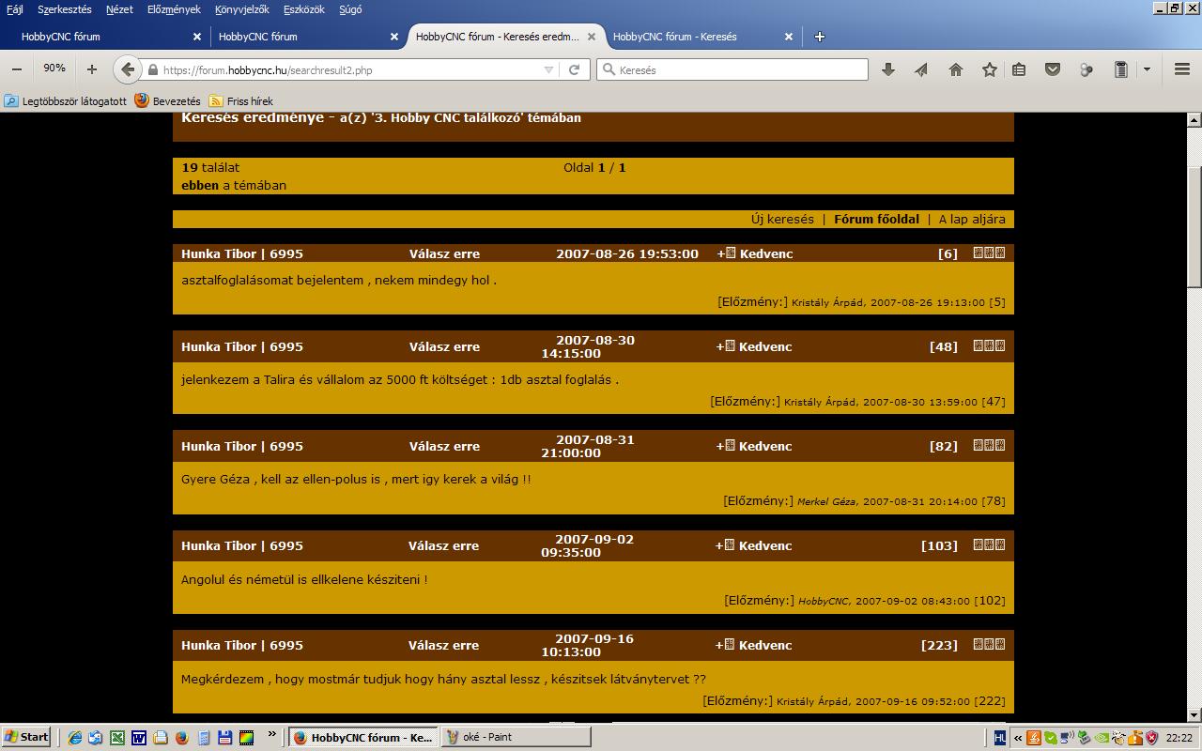Click the bookmarks list icon in the toolbar
Screen dimensions: 1202x751
[1019, 69]
